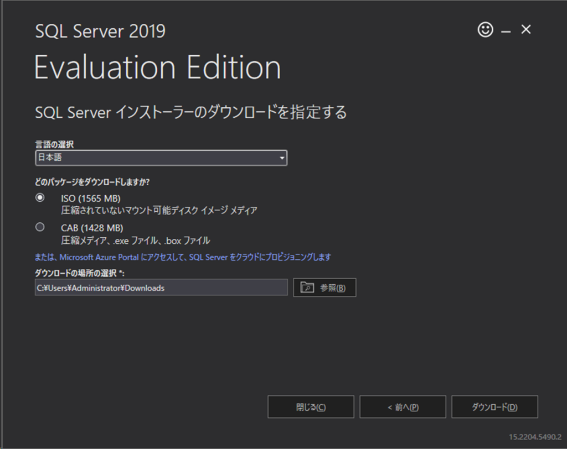567x449 pixels.
Task: Click the 閉じる(C) close button
Action: click(x=311, y=407)
